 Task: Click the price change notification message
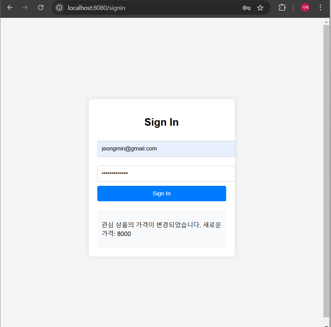point(162,229)
